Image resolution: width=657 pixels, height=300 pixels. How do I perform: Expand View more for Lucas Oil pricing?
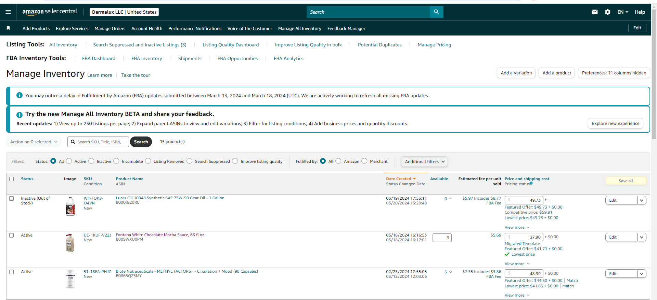[x=517, y=227]
